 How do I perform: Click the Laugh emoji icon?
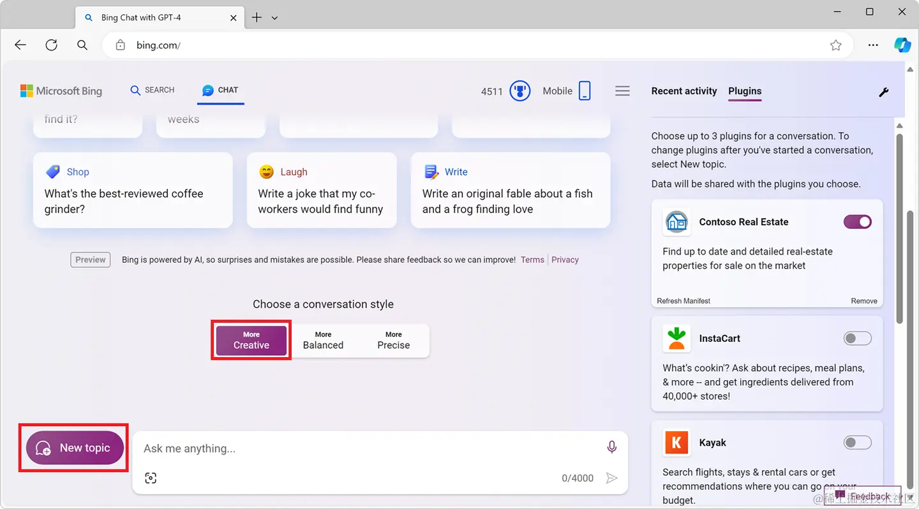pyautogui.click(x=266, y=172)
